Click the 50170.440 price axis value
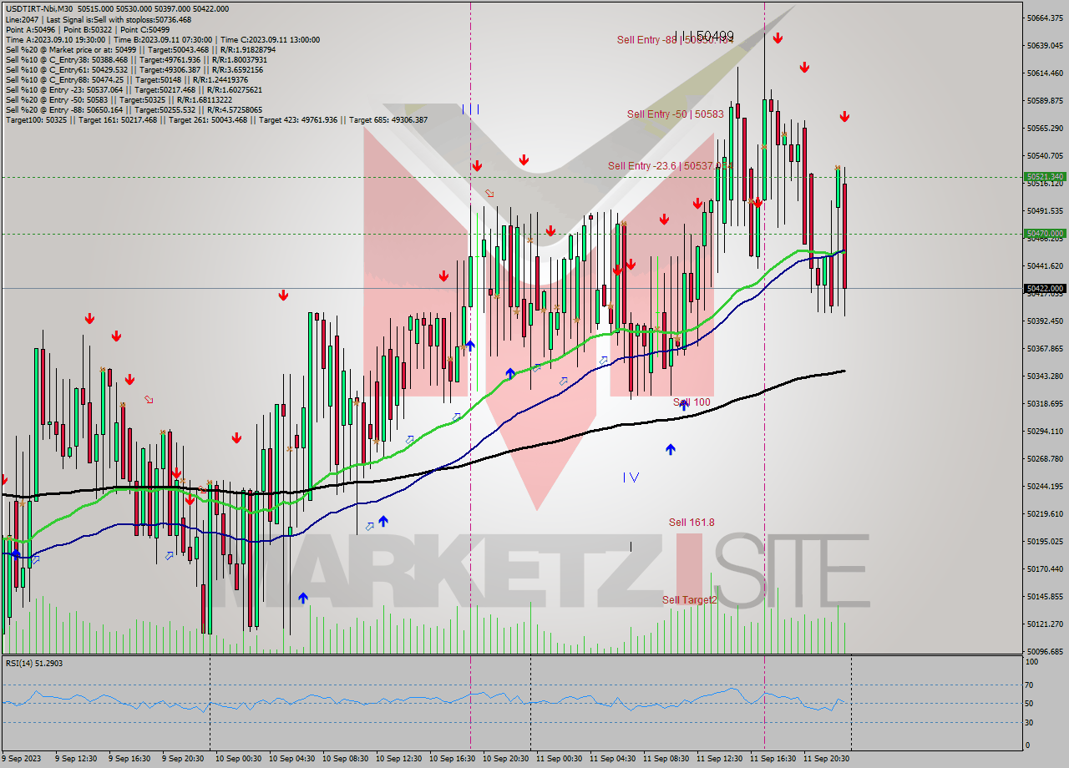This screenshot has width=1069, height=768. point(1045,568)
